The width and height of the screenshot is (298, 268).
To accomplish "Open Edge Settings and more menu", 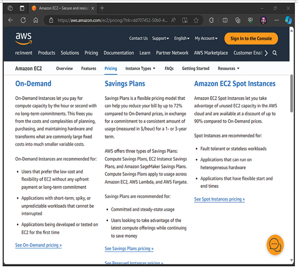I will [277, 20].
